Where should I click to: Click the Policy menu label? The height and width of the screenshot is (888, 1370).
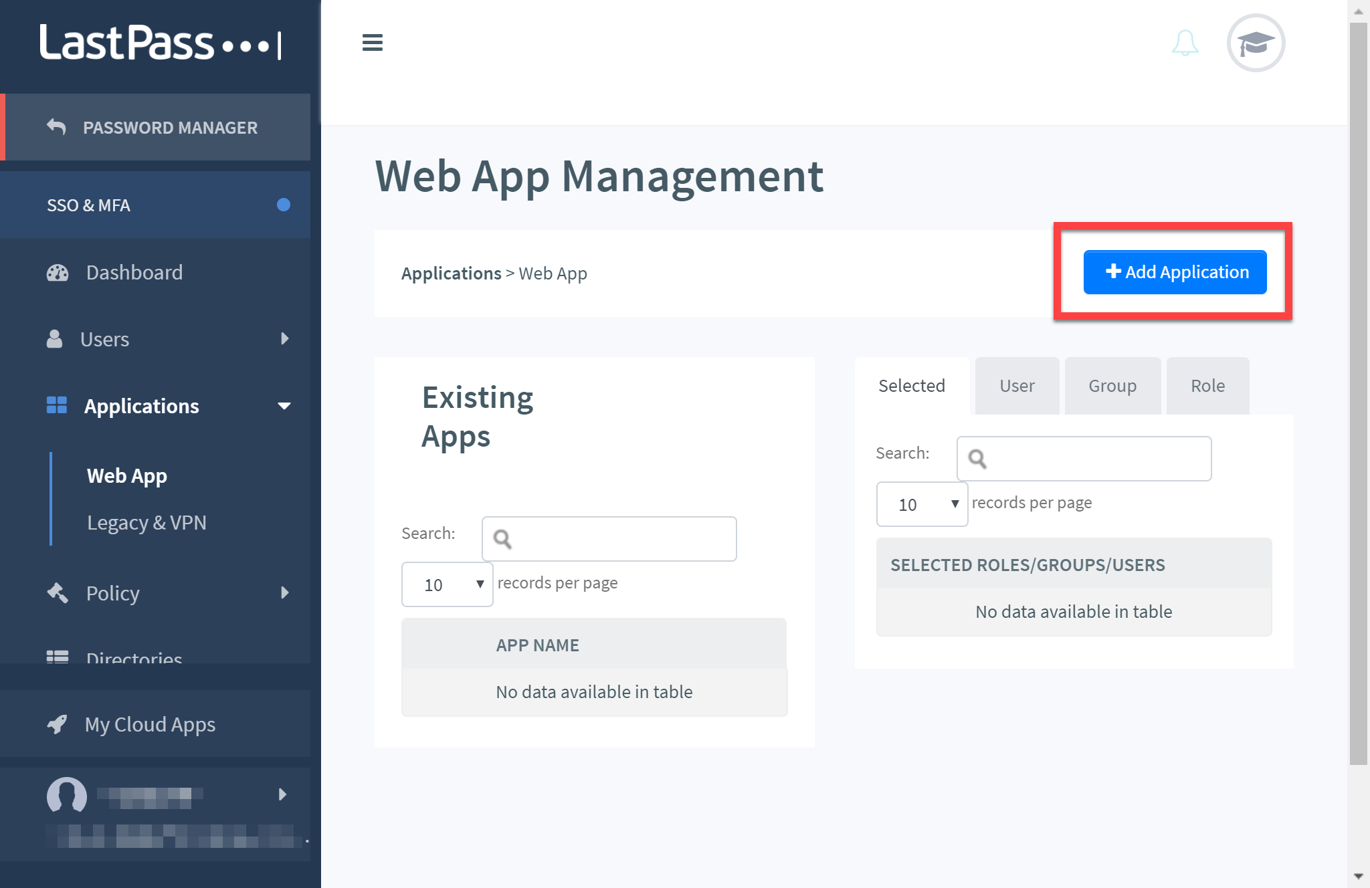point(112,593)
